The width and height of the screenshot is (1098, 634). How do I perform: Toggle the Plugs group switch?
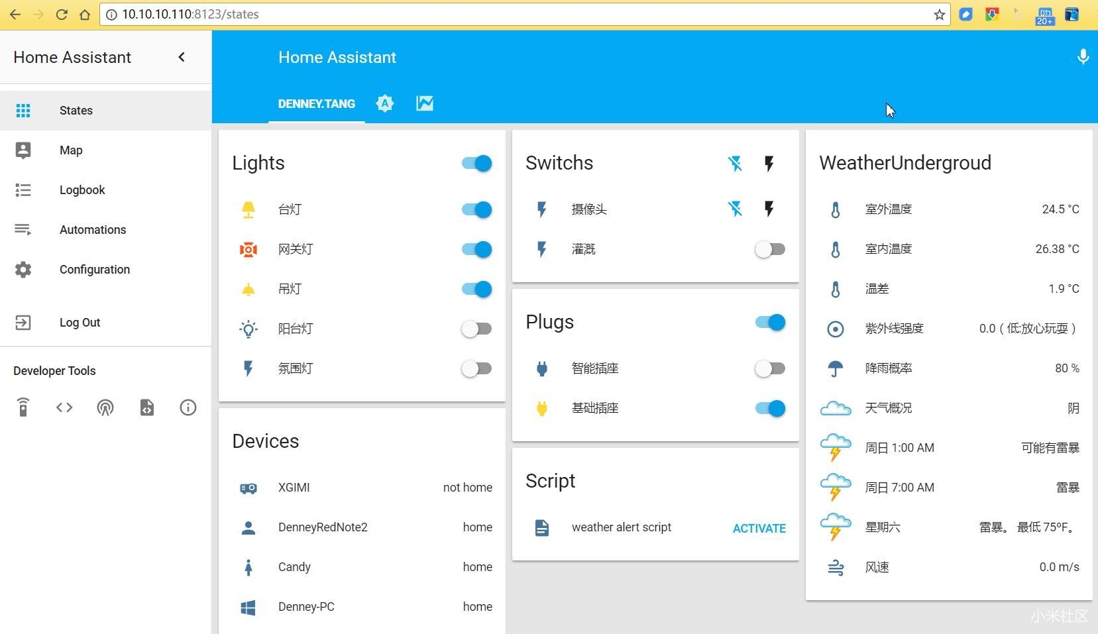[770, 322]
